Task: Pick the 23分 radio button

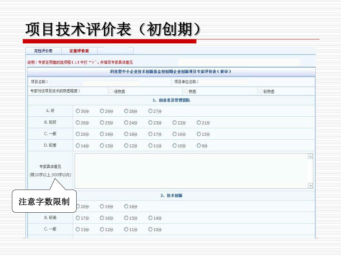Action: pyautogui.click(x=150, y=123)
